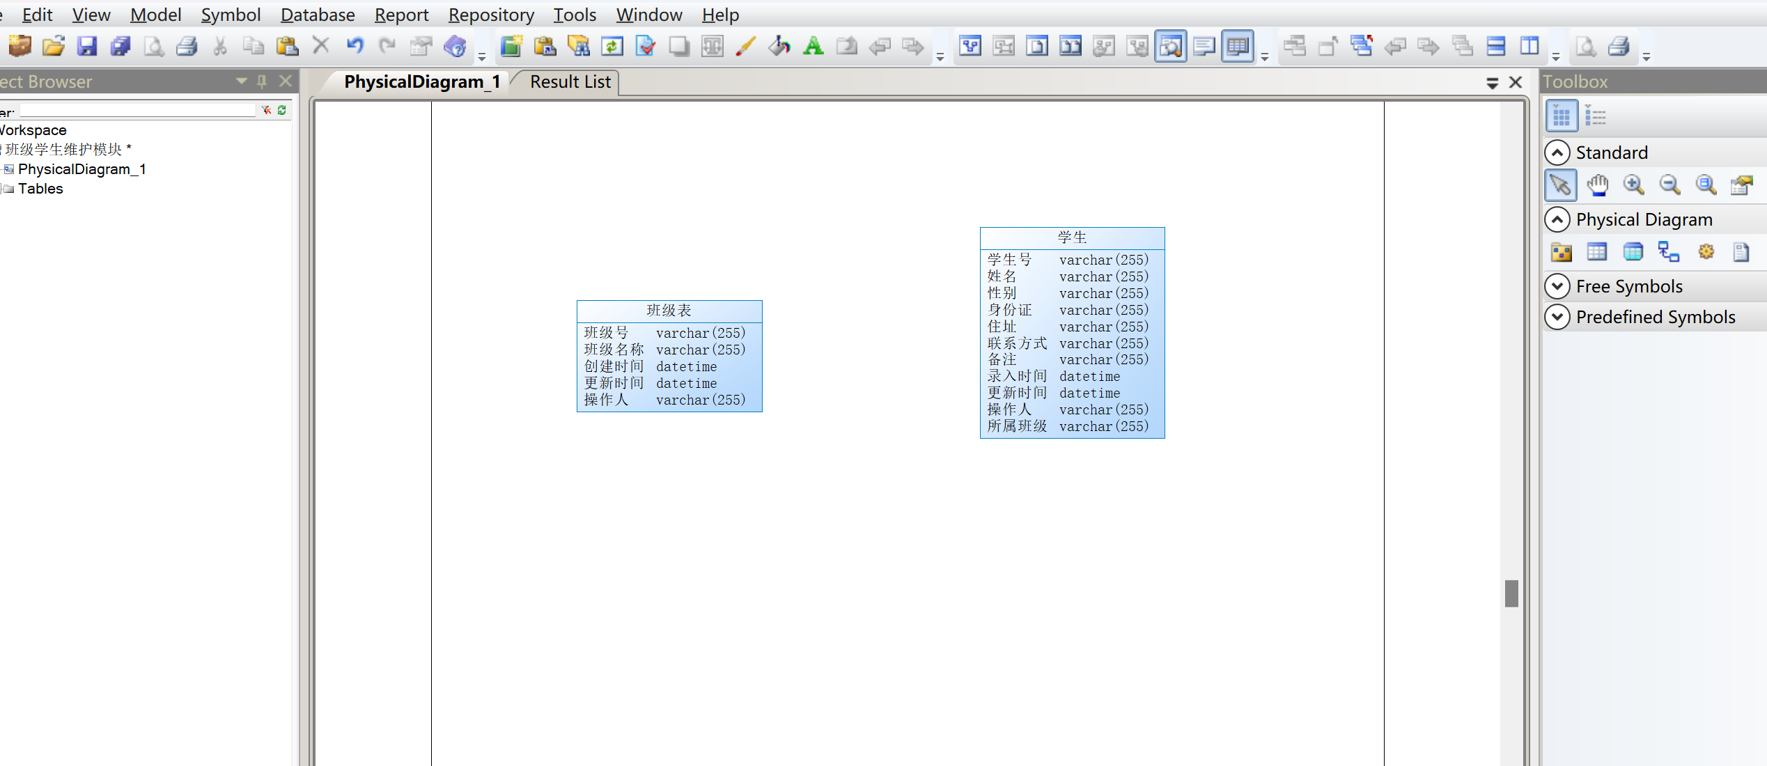Viewport: 1767px width, 766px height.
Task: Click the Zoom Out magnifier tool
Action: coord(1669,185)
